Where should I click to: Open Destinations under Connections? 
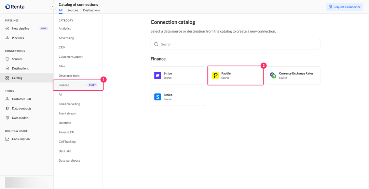pos(27,68)
